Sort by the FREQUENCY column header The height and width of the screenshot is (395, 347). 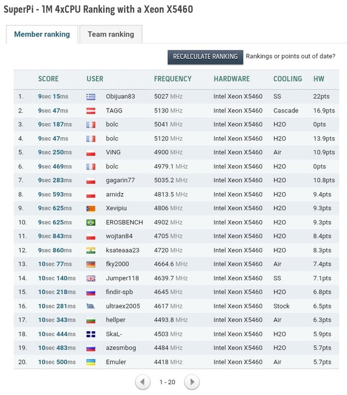point(173,79)
